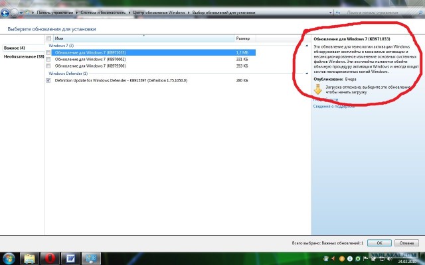Launch Opera browser from the taskbar
Screen dimensions: 425x265
50,258
